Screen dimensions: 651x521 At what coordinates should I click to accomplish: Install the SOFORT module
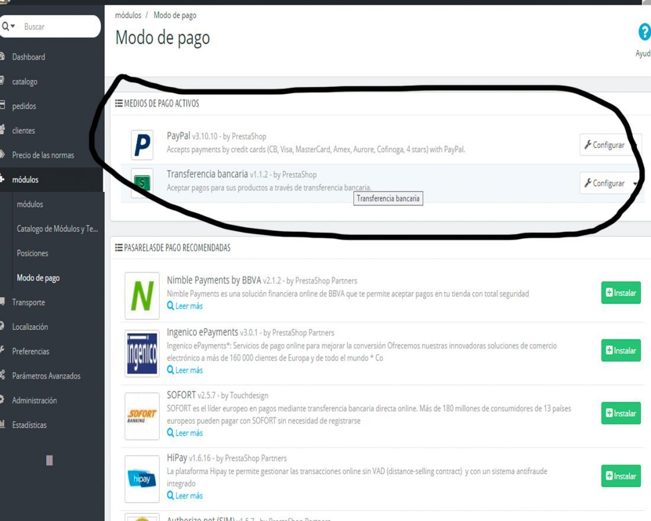[621, 413]
